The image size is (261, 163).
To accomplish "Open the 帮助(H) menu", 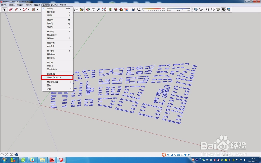I will click(63, 5).
